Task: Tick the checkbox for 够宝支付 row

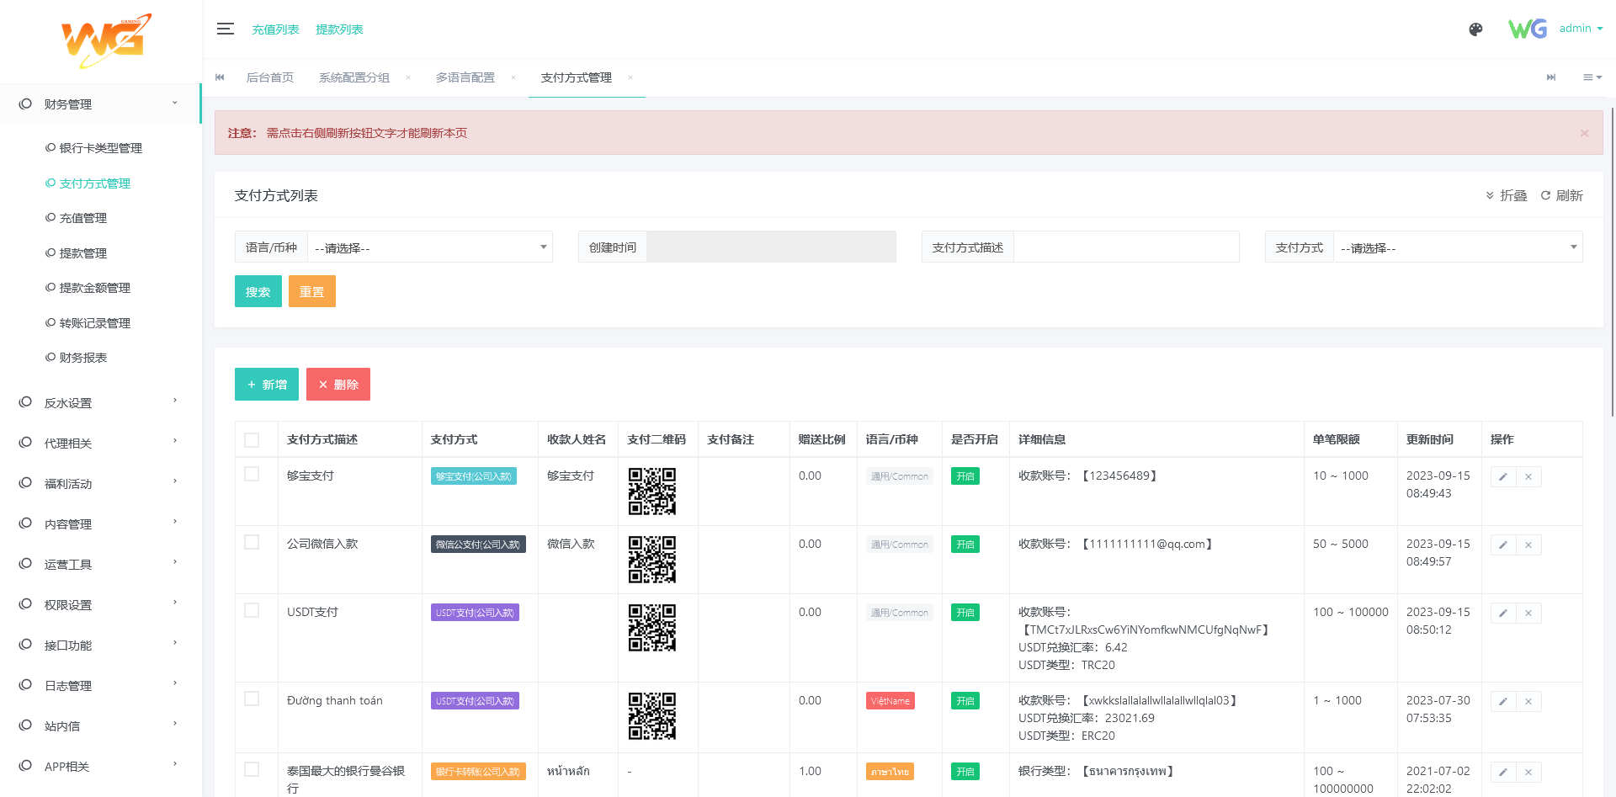Action: (252, 475)
